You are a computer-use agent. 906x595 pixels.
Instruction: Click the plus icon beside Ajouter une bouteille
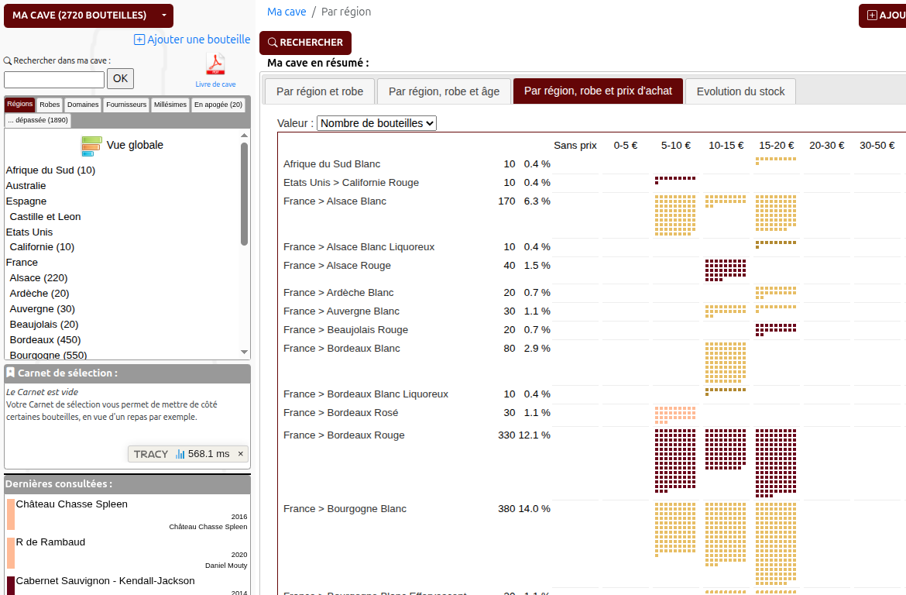139,40
